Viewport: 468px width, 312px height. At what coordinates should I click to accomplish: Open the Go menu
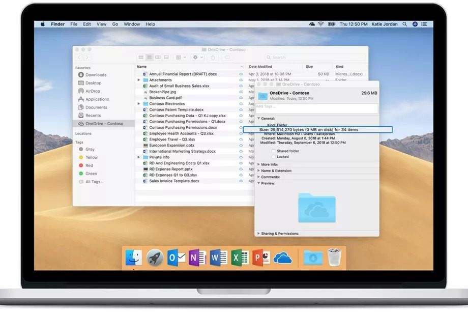115,24
